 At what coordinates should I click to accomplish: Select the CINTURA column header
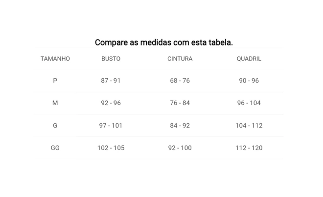[180, 59]
